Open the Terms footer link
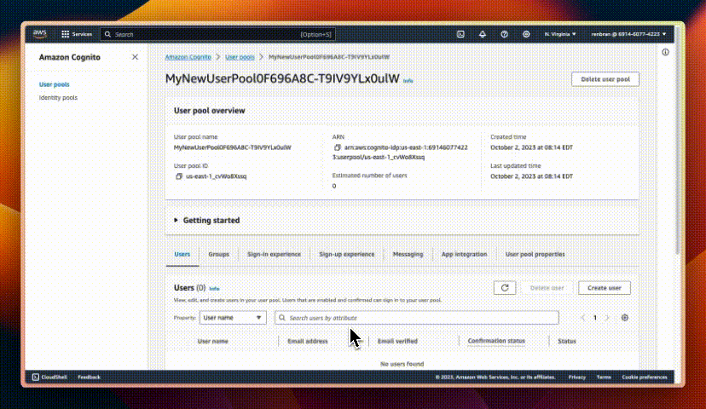 (604, 377)
